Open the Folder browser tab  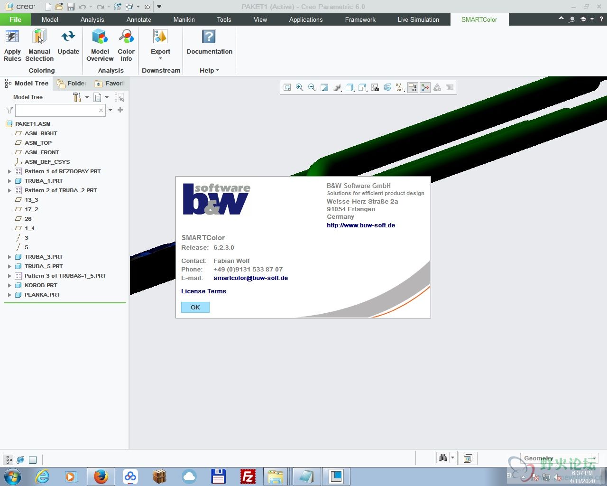click(x=72, y=83)
